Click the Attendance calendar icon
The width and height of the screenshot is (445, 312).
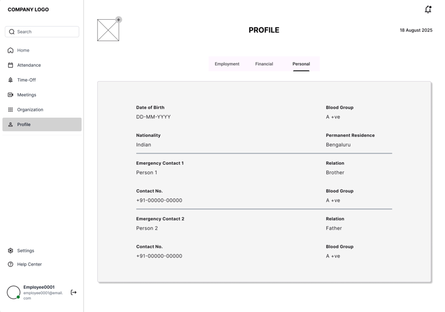pyautogui.click(x=10, y=66)
